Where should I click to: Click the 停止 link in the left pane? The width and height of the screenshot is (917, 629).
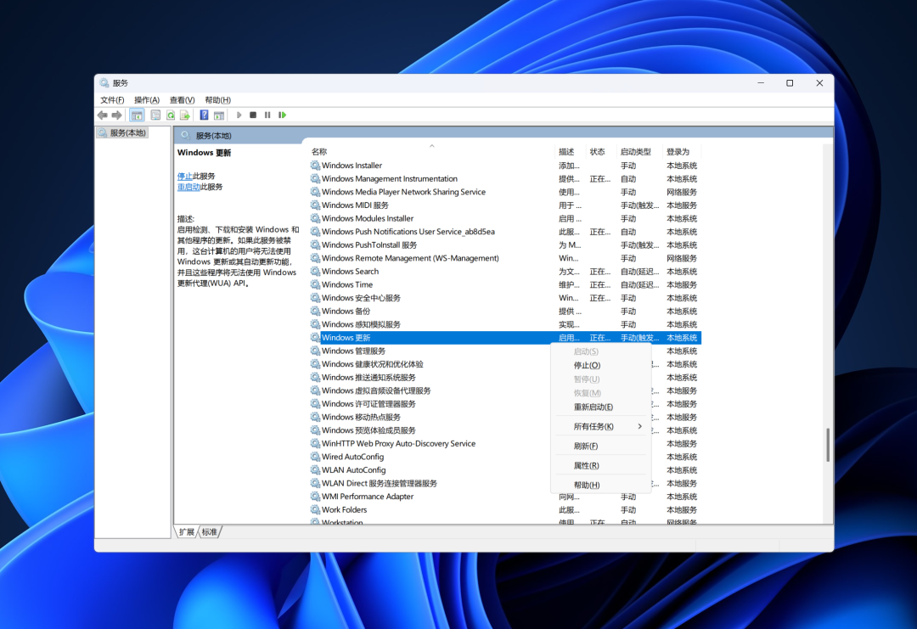pyautogui.click(x=184, y=176)
